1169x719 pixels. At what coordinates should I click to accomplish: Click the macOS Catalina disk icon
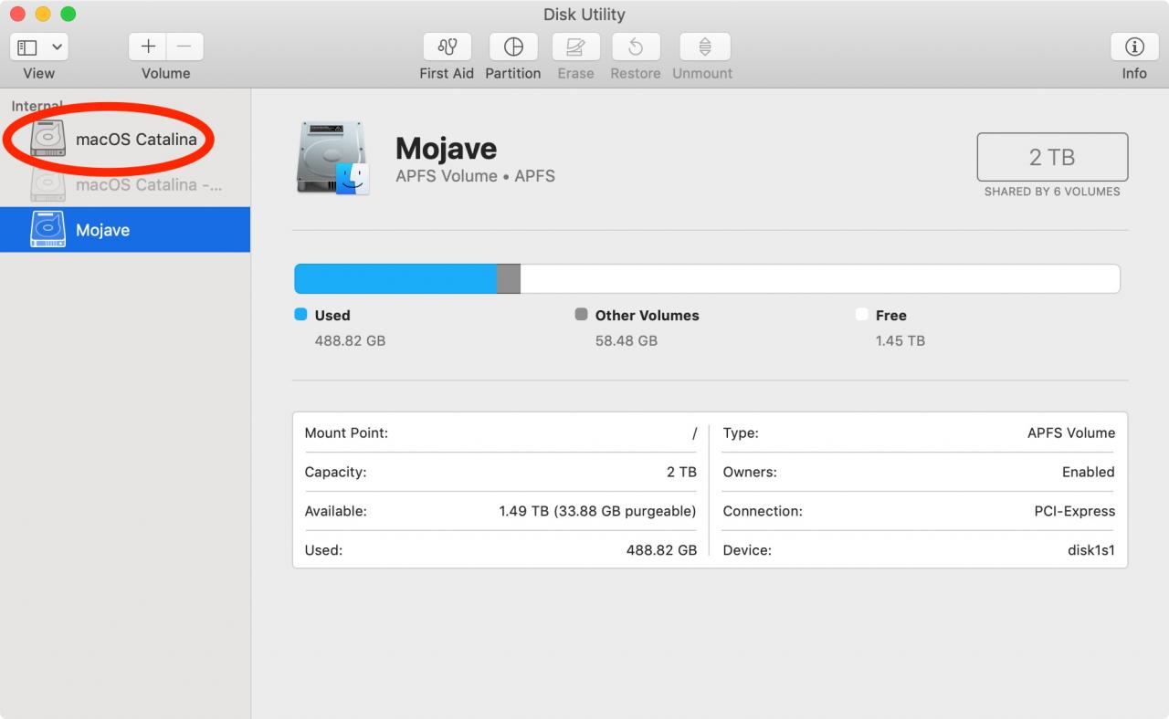(47, 139)
